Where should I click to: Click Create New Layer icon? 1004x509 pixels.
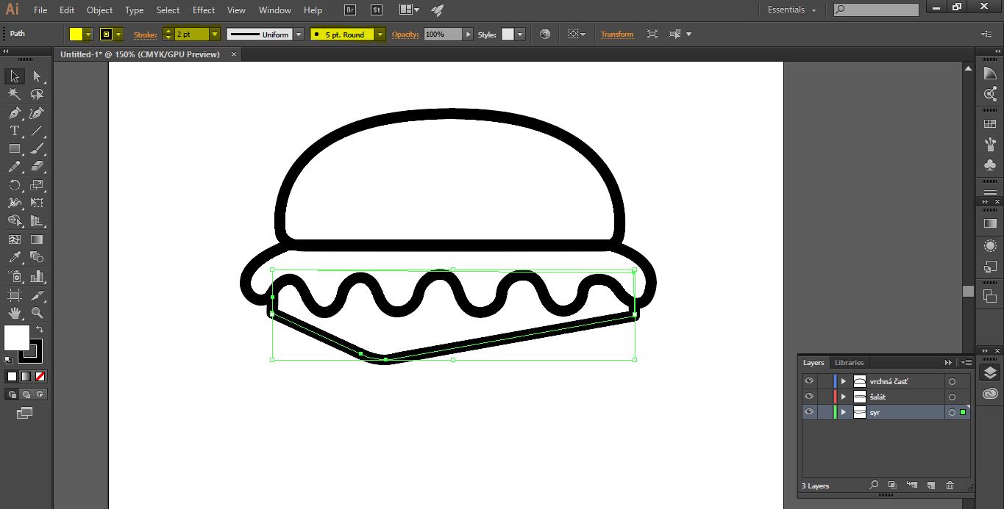(930, 485)
